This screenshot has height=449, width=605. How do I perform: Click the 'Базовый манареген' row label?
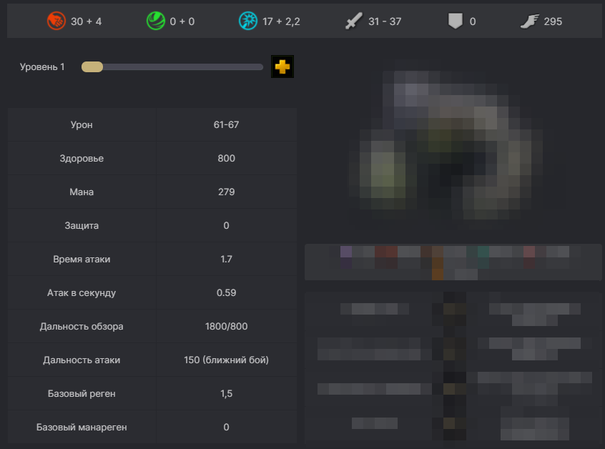point(82,428)
